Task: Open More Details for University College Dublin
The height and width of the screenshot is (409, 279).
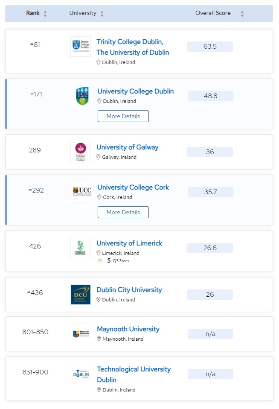Action: pos(123,116)
